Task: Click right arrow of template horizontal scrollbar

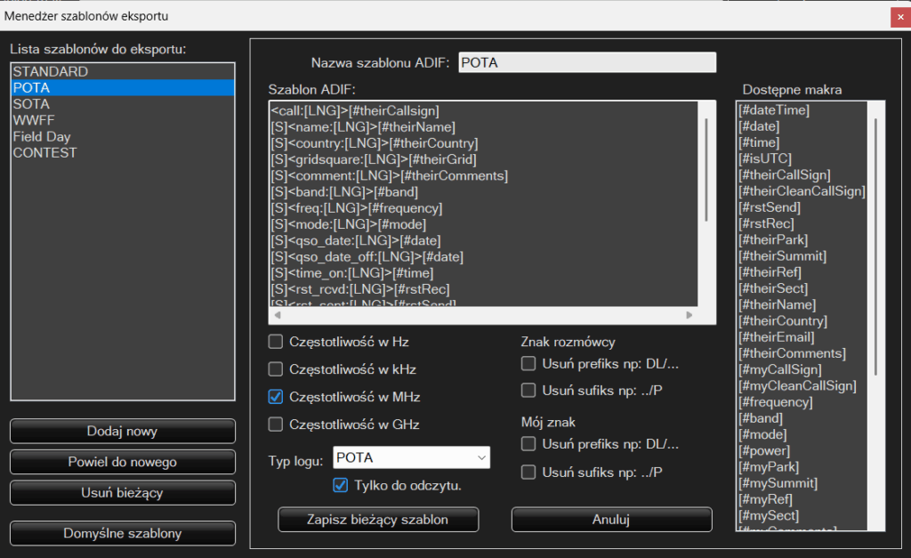Action: (x=689, y=315)
